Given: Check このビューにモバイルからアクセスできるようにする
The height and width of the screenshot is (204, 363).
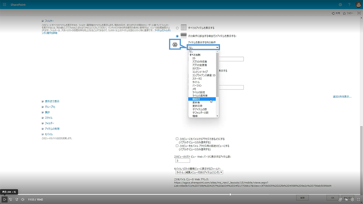Looking at the screenshot, I should pyautogui.click(x=177, y=139).
